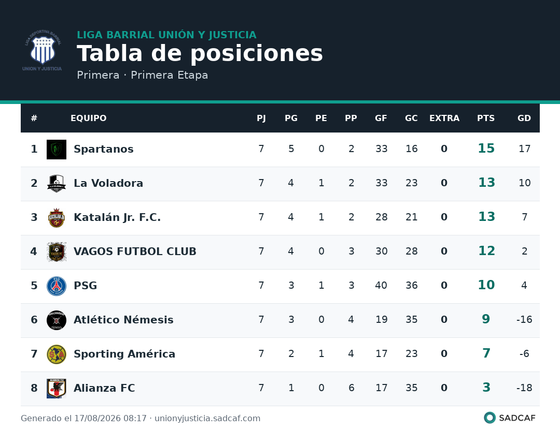Click Spartanos points value 15
This screenshot has height=445, width=560.
(x=486, y=148)
